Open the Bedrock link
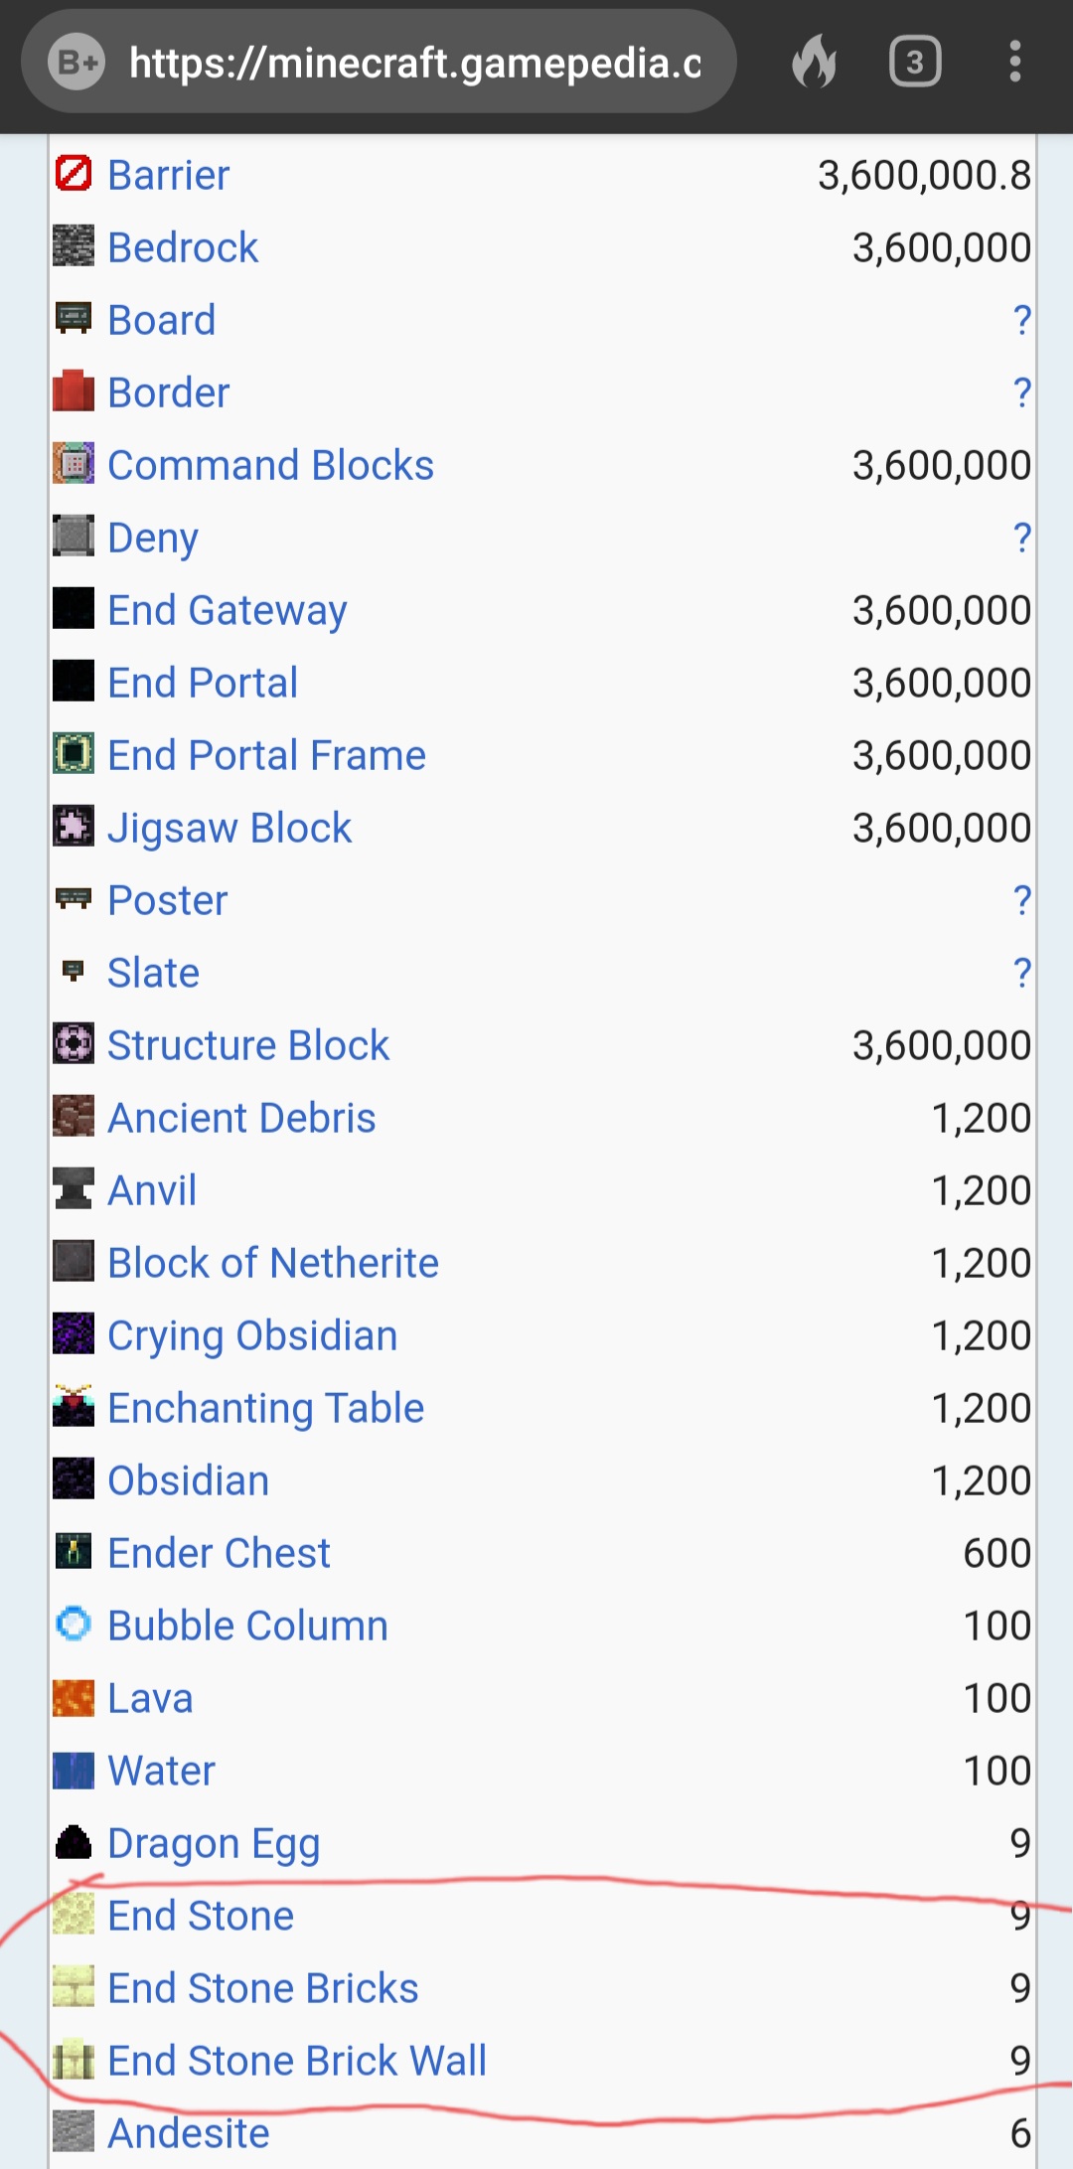1073x2169 pixels. click(183, 247)
